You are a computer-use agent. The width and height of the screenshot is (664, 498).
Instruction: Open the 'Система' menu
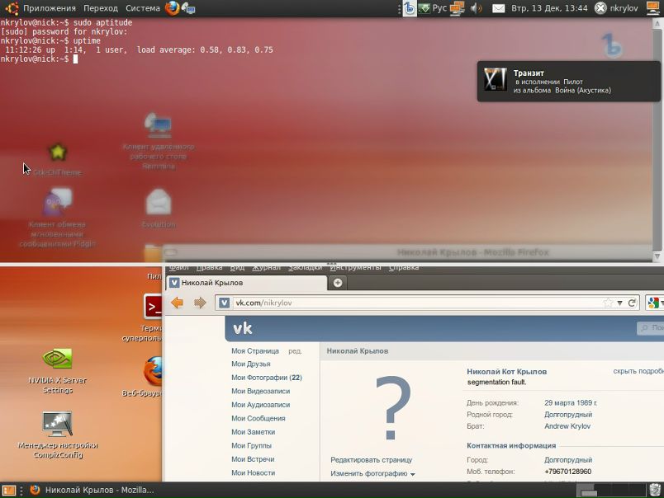click(142, 8)
